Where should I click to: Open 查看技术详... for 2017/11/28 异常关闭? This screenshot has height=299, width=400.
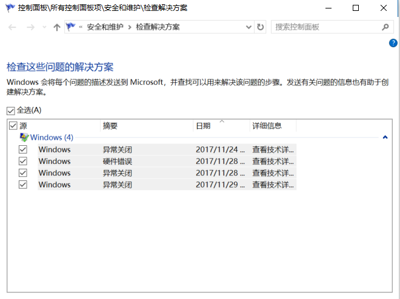click(x=273, y=173)
